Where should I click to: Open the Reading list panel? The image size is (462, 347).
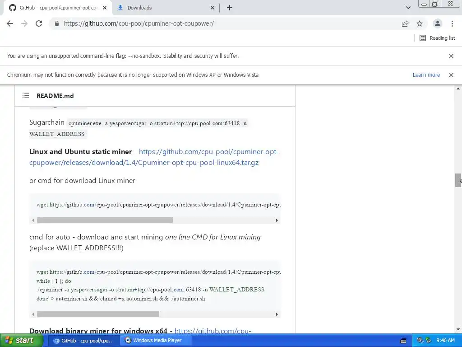[x=437, y=38]
